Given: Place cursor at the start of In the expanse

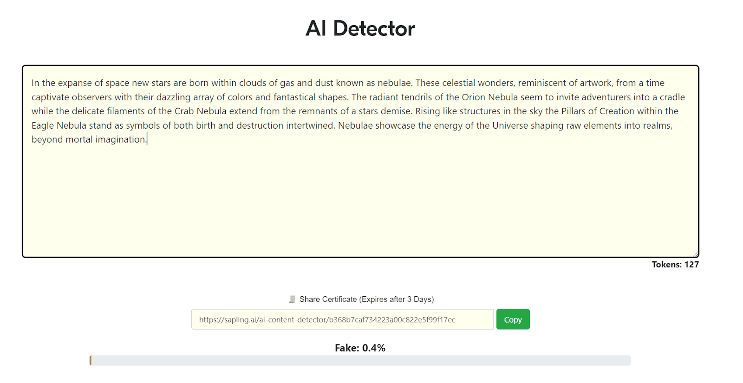Looking at the screenshot, I should coord(32,83).
